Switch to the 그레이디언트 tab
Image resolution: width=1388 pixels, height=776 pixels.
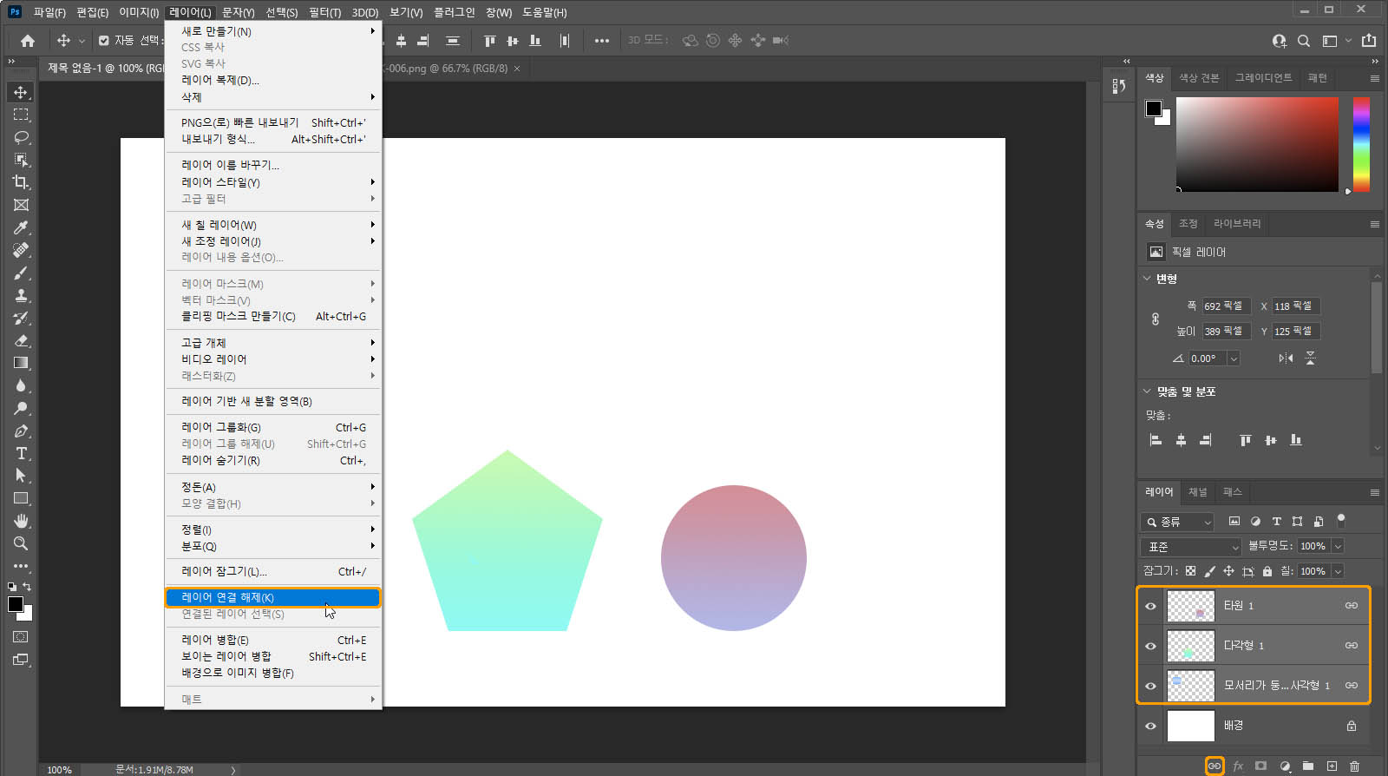(x=1263, y=77)
